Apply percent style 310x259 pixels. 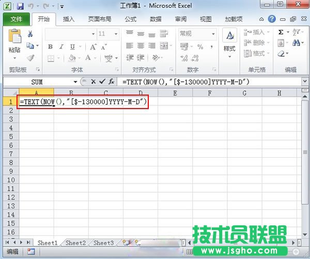coord(200,47)
